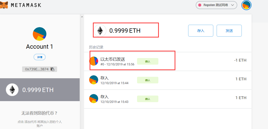Click the 无法看到您的代币？ text
268x129 pixels.
coord(40,113)
